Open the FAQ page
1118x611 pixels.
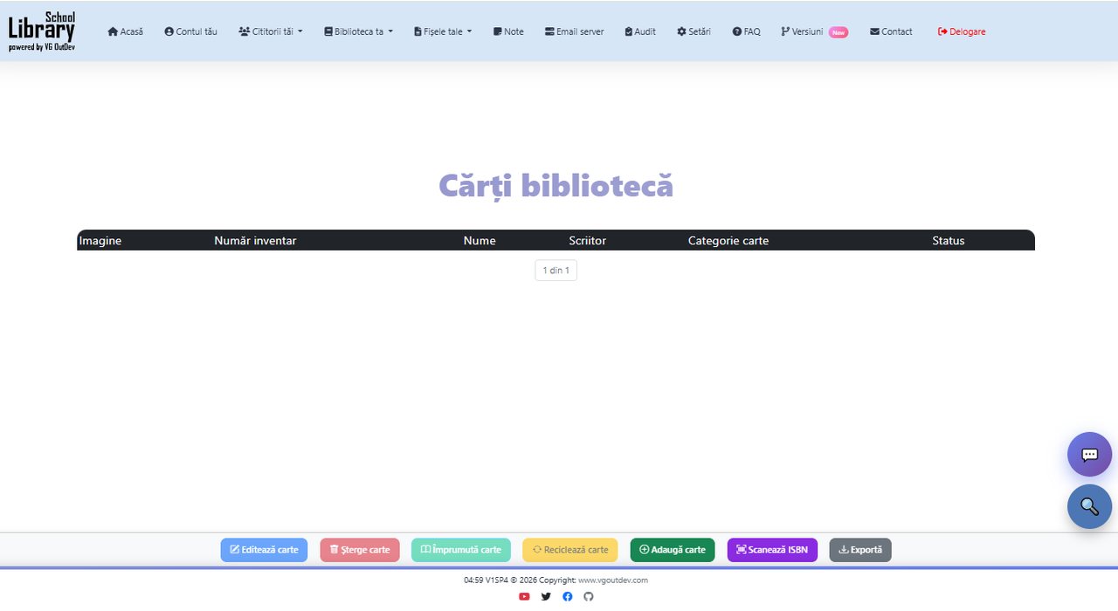[746, 31]
